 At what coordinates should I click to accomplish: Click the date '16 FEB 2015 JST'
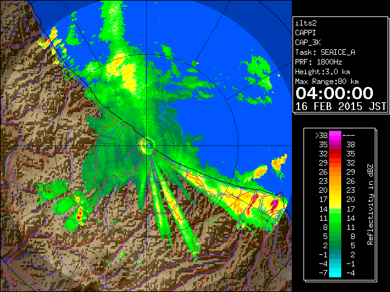[x=341, y=106]
